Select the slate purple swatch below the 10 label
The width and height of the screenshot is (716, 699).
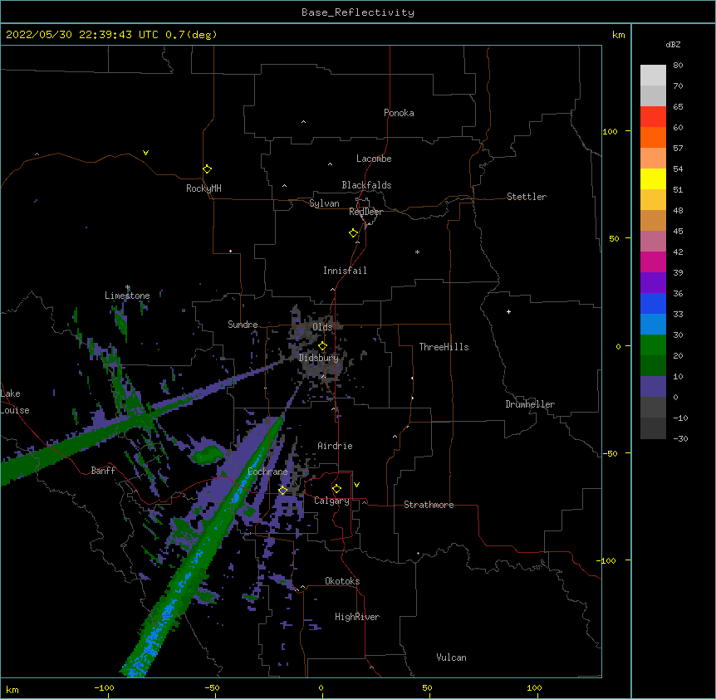[653, 387]
